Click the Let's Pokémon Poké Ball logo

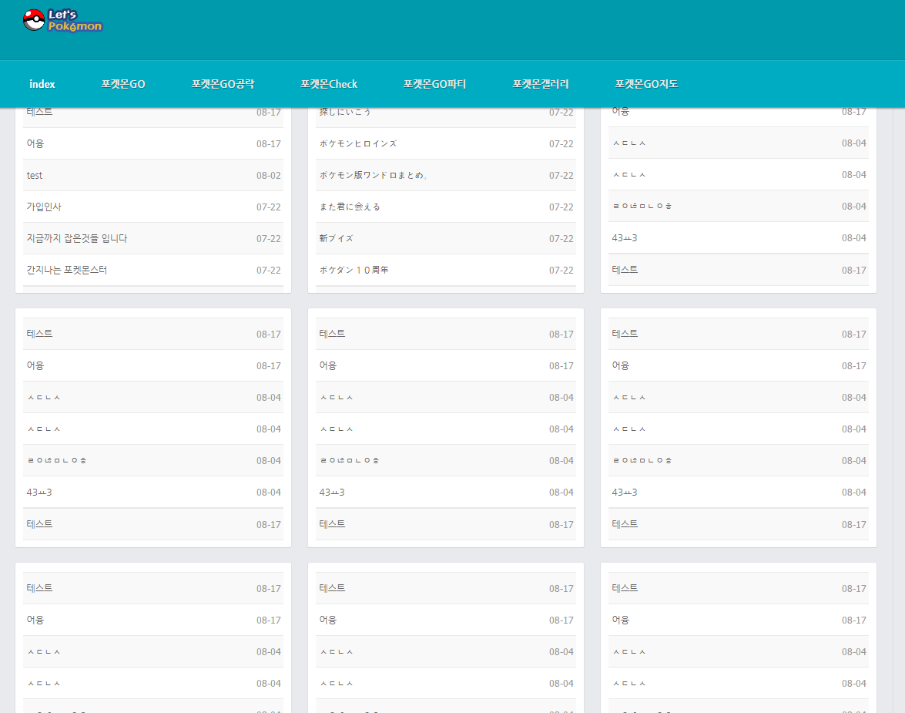62,21
